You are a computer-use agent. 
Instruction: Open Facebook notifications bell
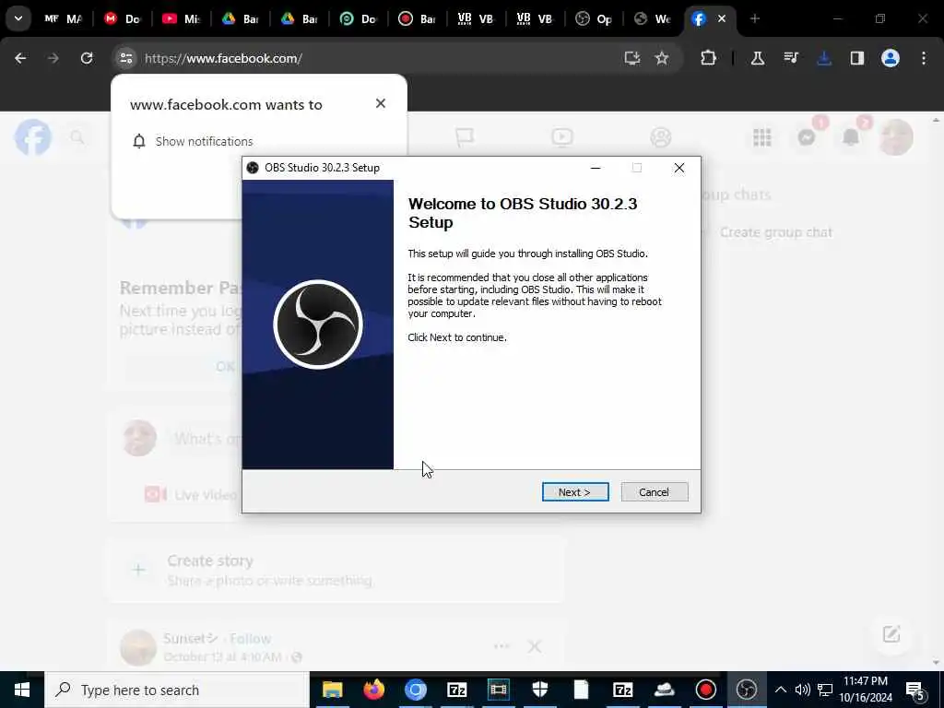click(851, 137)
